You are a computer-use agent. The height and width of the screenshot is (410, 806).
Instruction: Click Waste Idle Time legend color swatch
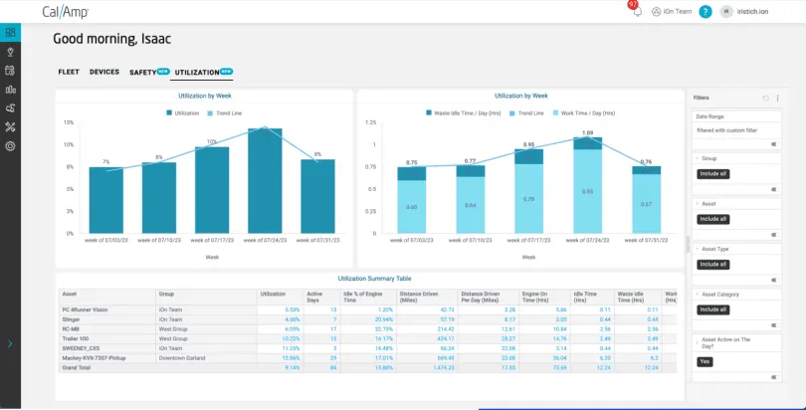point(429,113)
